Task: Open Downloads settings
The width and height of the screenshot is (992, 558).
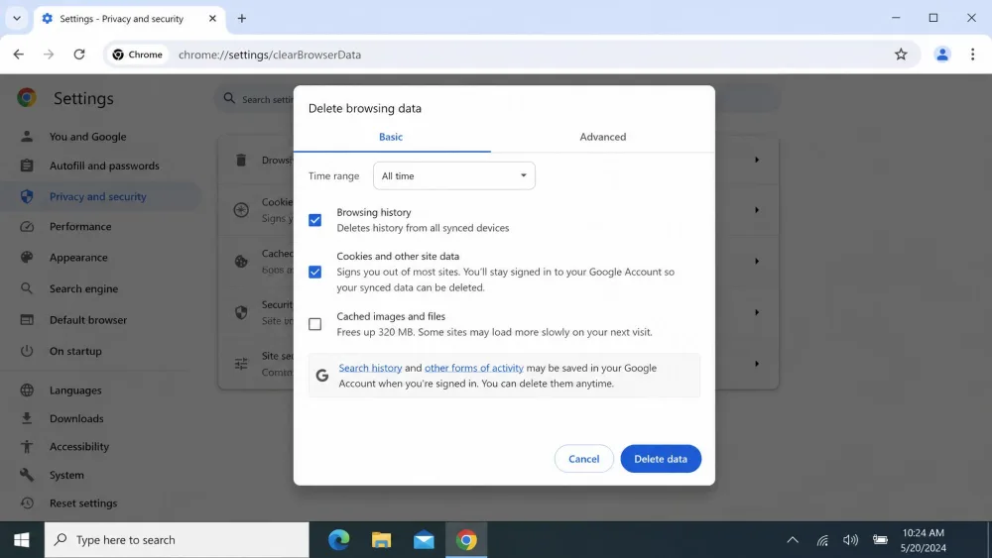Action: (x=76, y=418)
